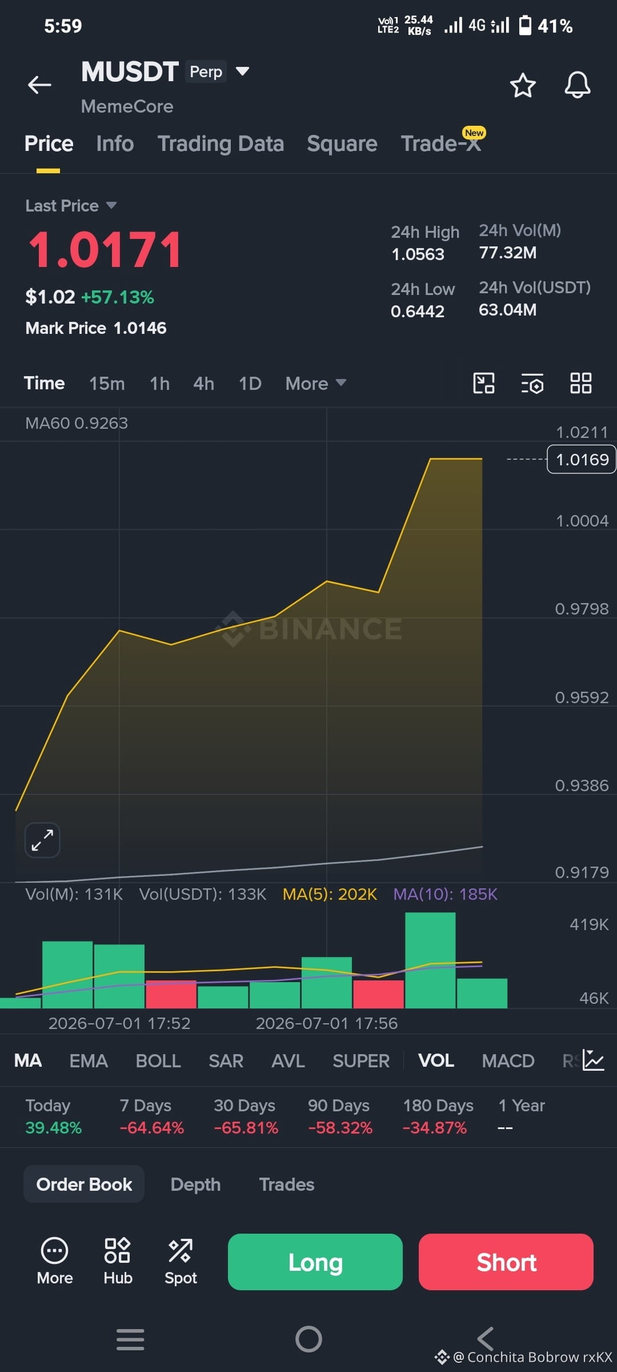Open the chart drawing tools icon
The image size is (617, 1372).
(484, 383)
